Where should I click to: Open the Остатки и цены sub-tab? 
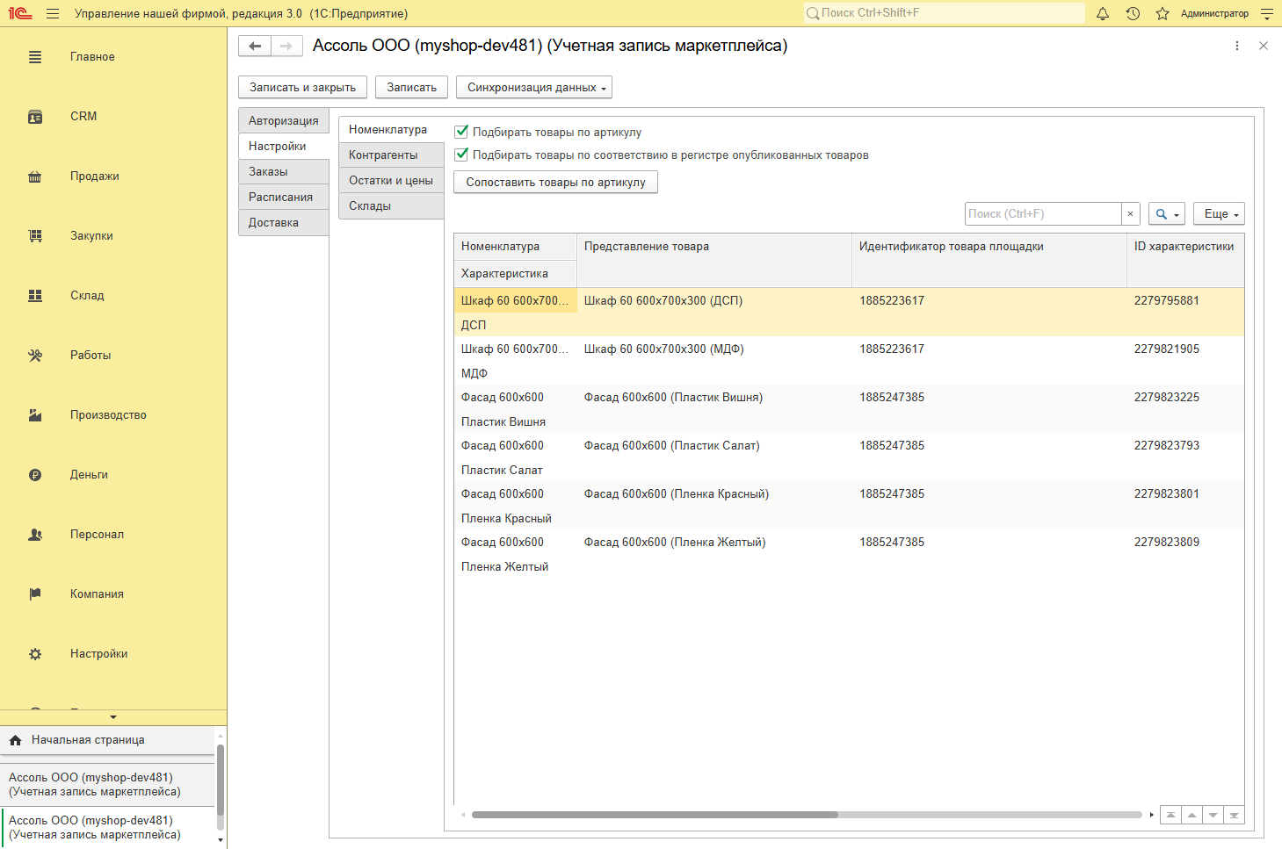[x=391, y=181]
